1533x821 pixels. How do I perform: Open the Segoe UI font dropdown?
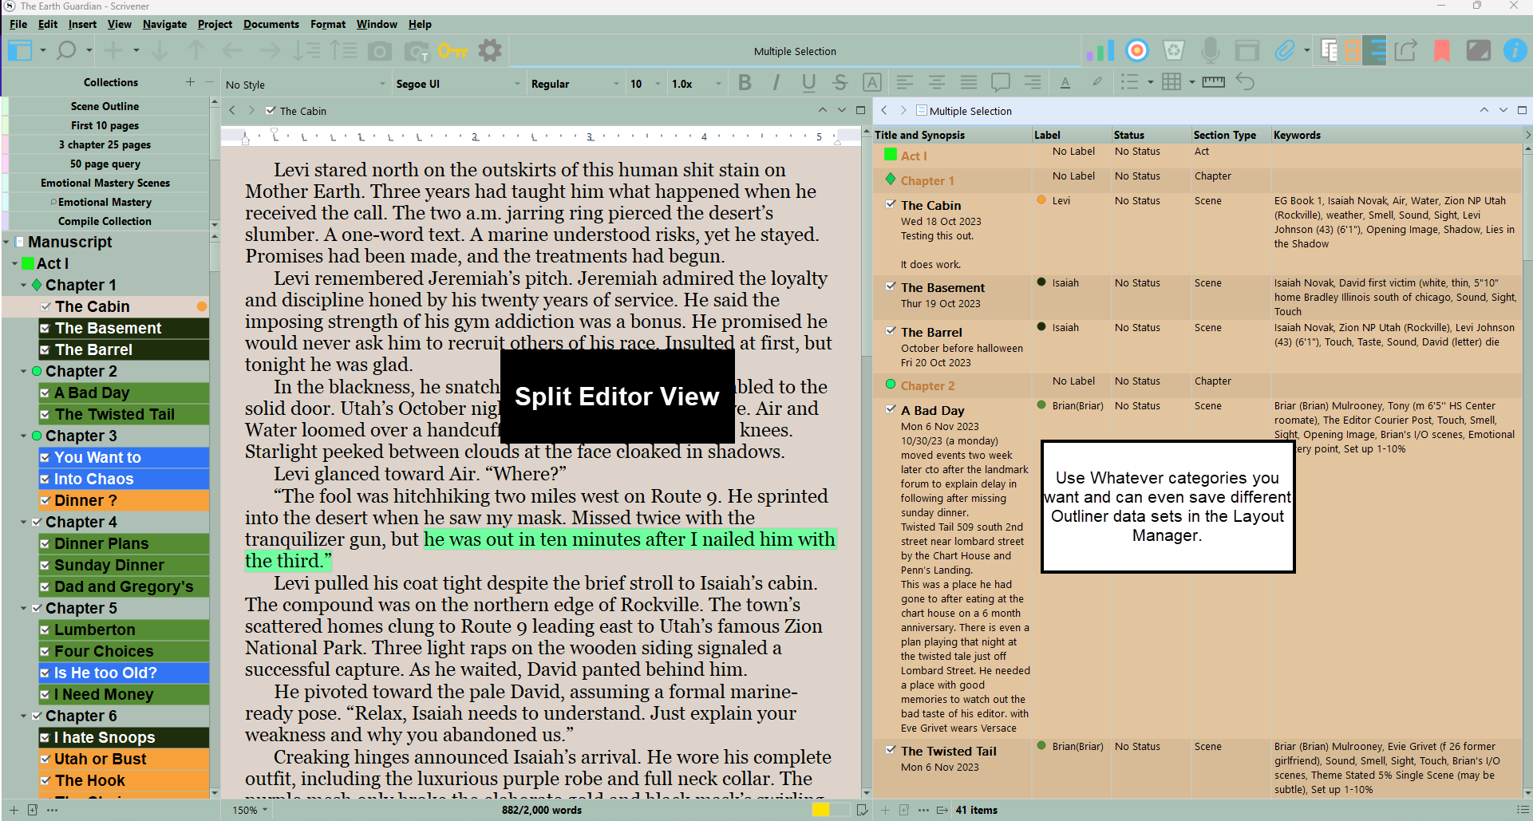point(458,84)
